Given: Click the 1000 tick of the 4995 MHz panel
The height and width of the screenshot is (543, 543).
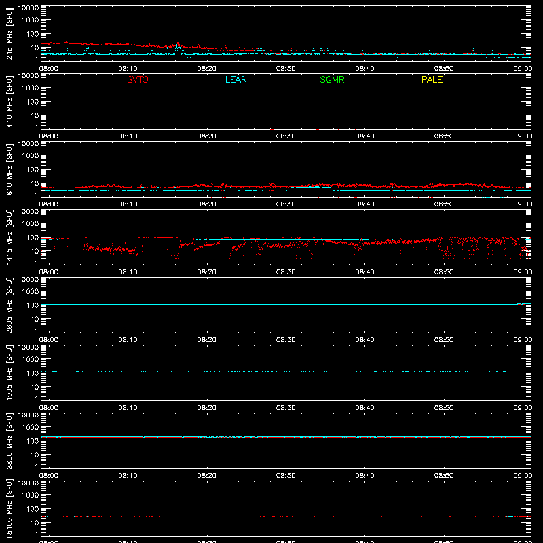Looking at the screenshot, I should (31, 360).
